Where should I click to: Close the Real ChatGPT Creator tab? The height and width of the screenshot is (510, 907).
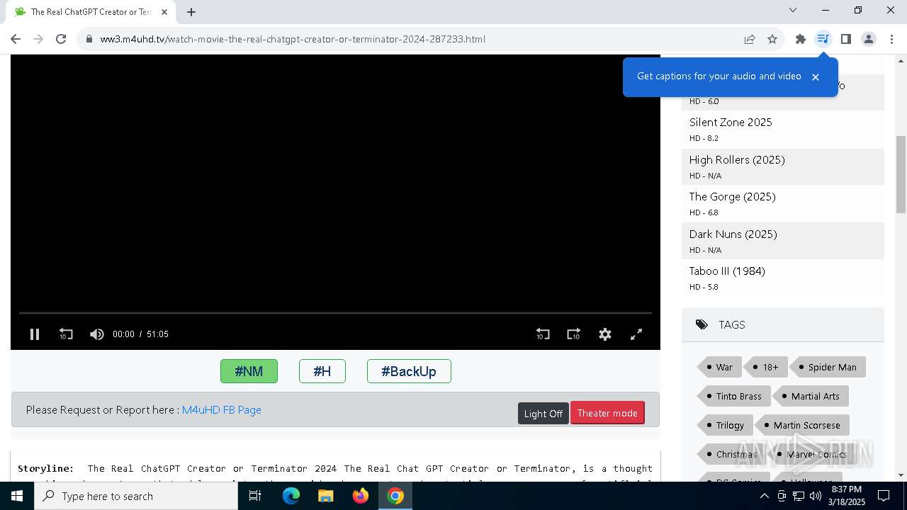[164, 11]
